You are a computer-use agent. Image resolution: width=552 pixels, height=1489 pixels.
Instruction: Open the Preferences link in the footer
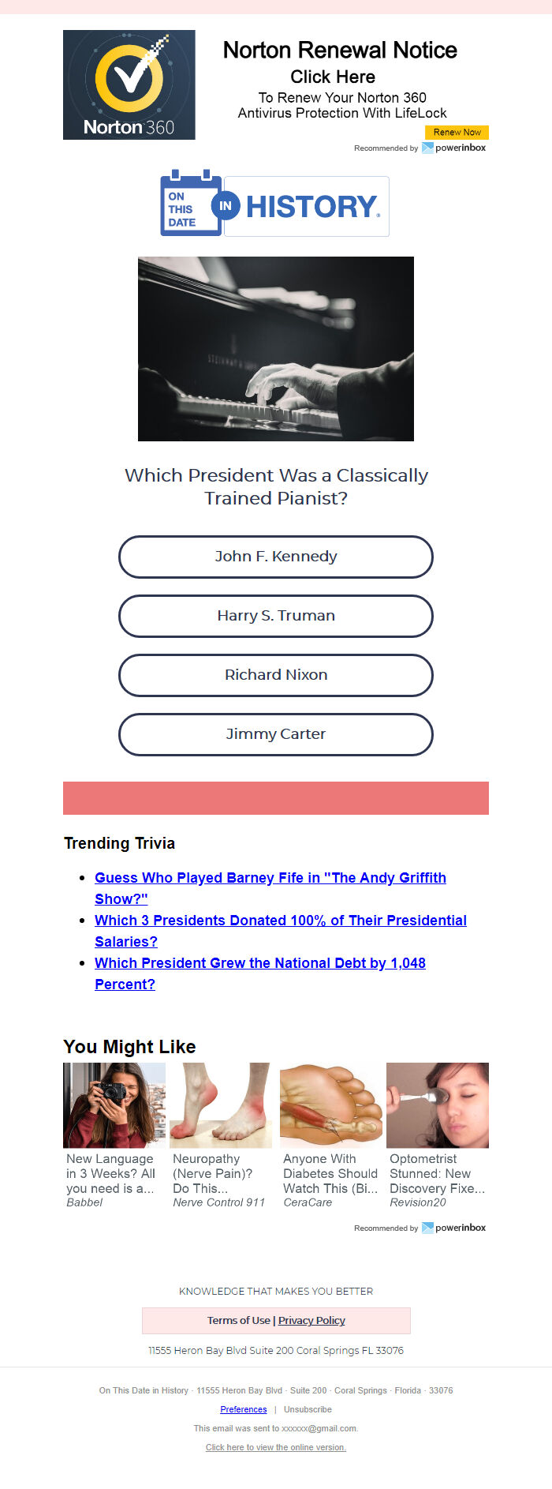tap(244, 1409)
